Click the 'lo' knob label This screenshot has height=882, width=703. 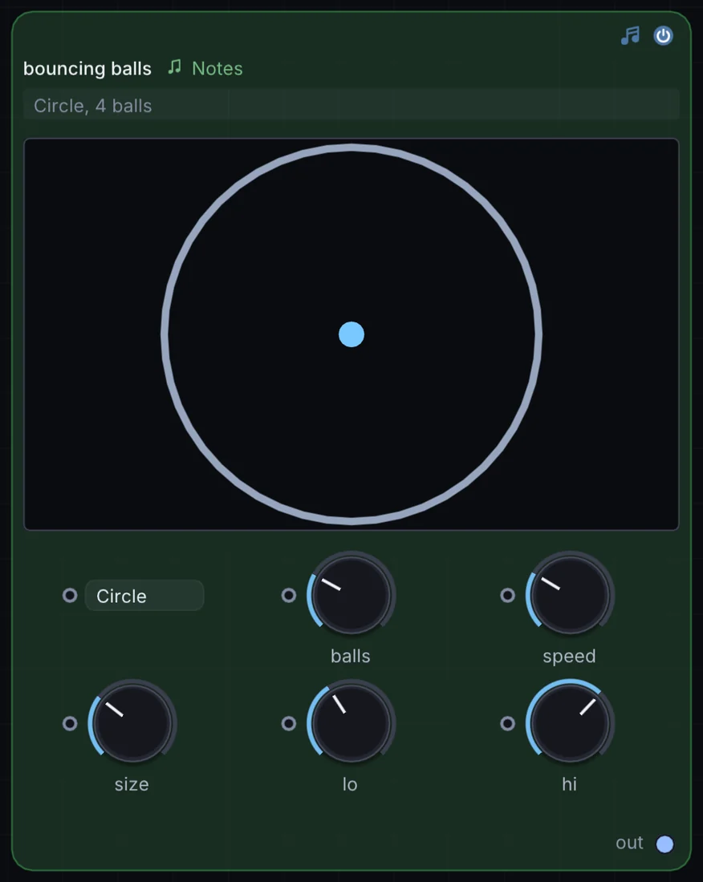350,784
